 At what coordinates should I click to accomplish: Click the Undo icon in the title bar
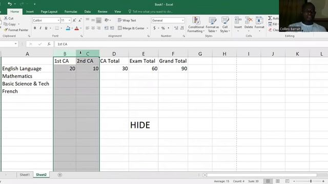click(x=10, y=4)
